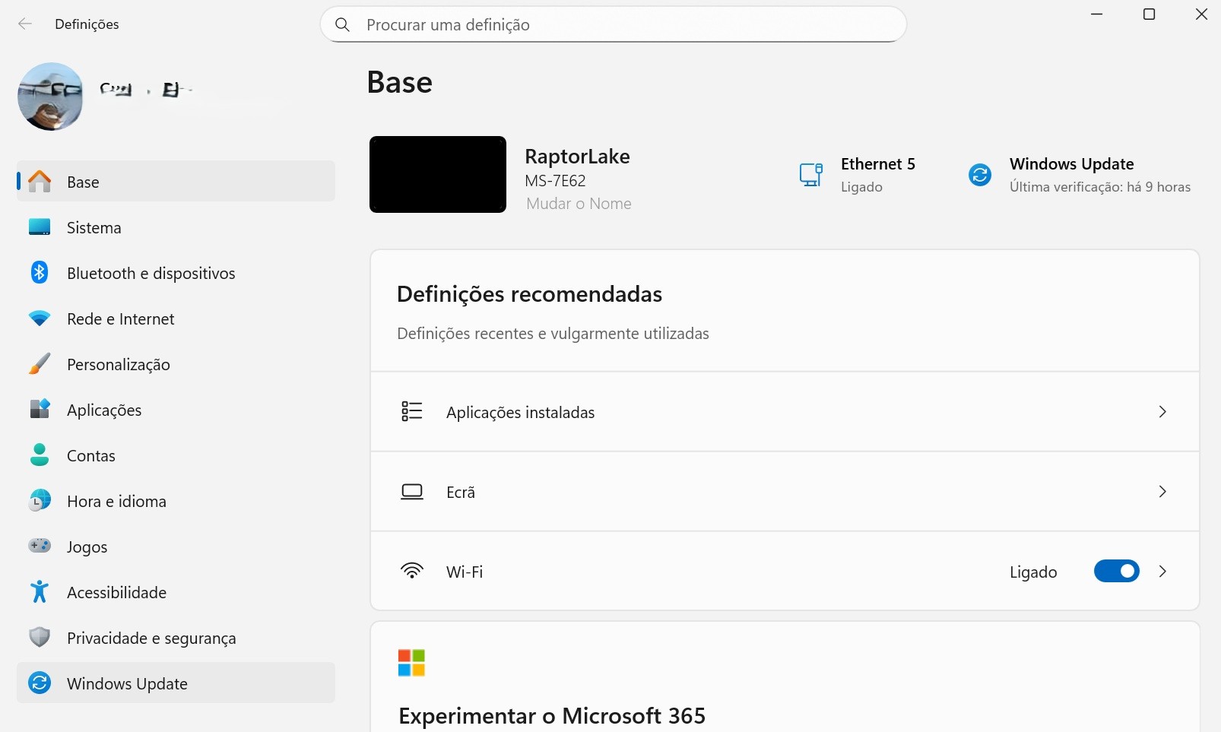This screenshot has width=1221, height=732.
Task: Click the Personalização paintbrush icon
Action: point(40,364)
